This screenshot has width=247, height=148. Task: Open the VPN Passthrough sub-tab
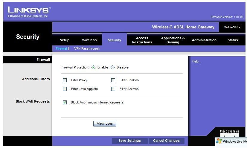click(x=87, y=48)
